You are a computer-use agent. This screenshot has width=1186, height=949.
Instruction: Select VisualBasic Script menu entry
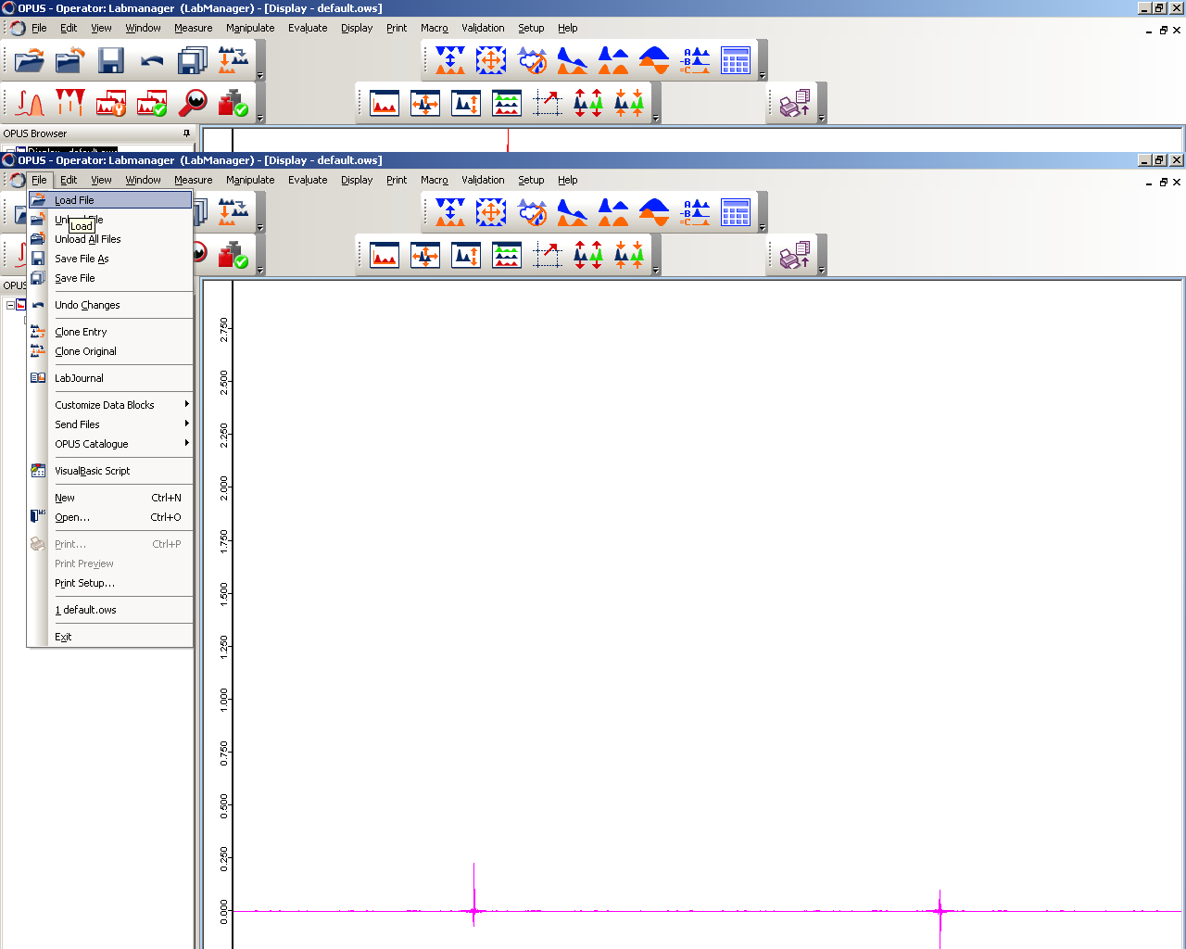coord(92,471)
